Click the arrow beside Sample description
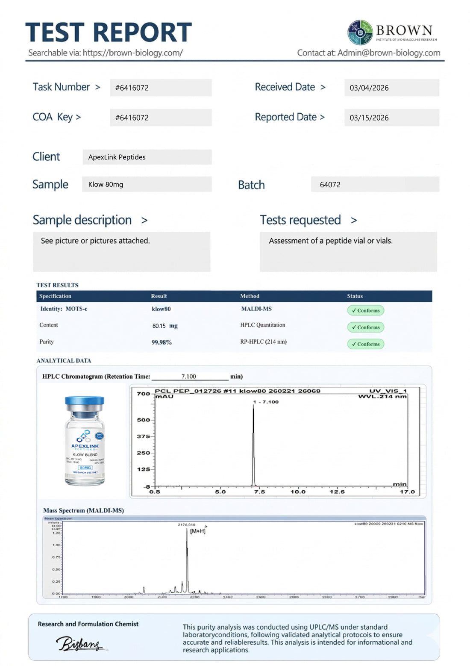 (144, 221)
